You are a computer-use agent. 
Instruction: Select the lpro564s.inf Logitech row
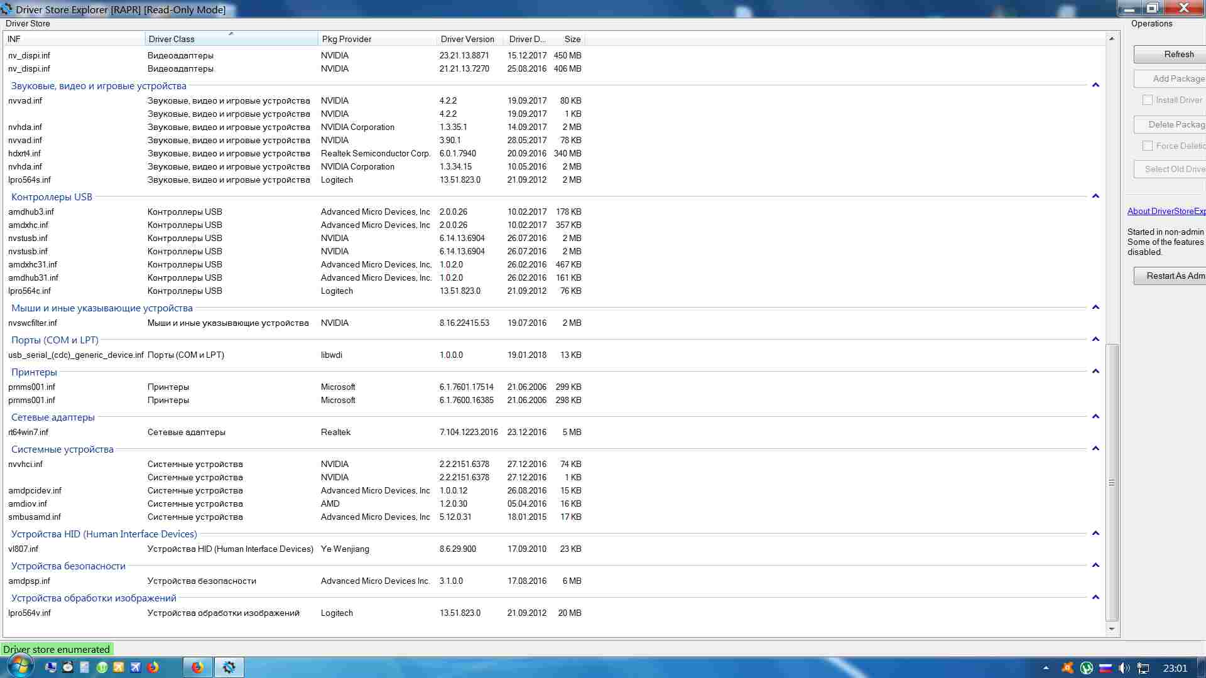coord(295,180)
